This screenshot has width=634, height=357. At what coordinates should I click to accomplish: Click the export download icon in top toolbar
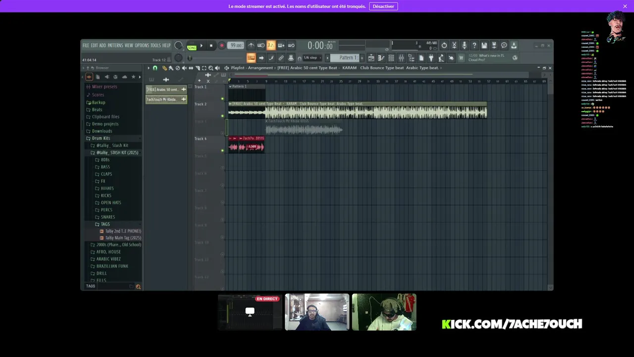514,45
